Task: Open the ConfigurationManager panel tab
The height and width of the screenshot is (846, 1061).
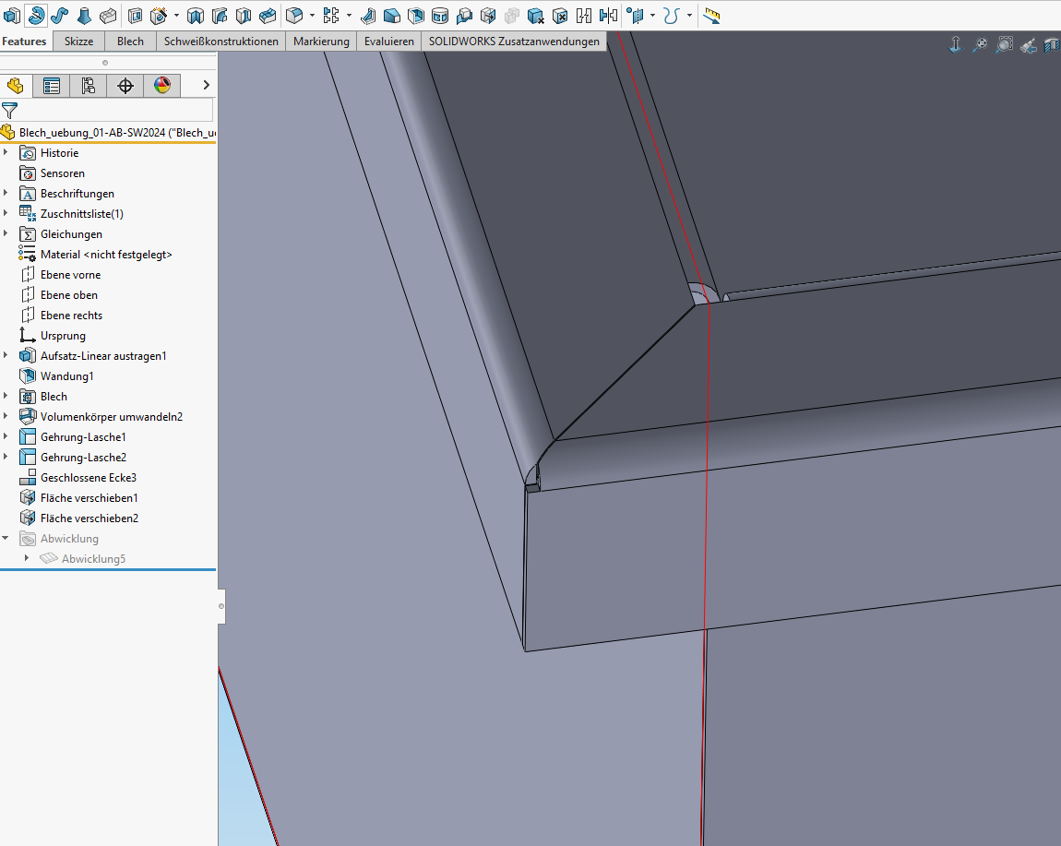Action: pyautogui.click(x=89, y=86)
